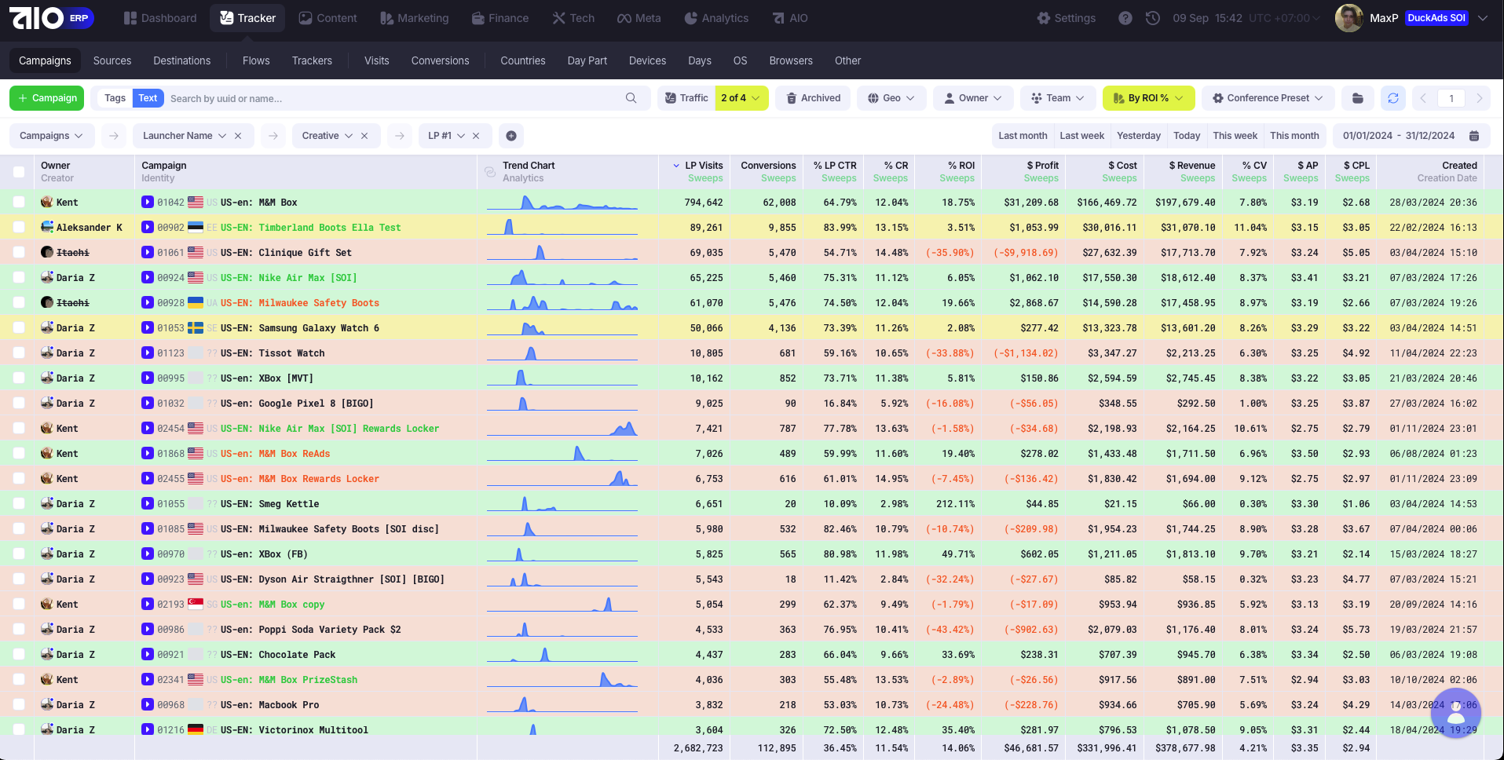Remove the Creative grouping
Screen dimensions: 1504x760
(x=364, y=136)
